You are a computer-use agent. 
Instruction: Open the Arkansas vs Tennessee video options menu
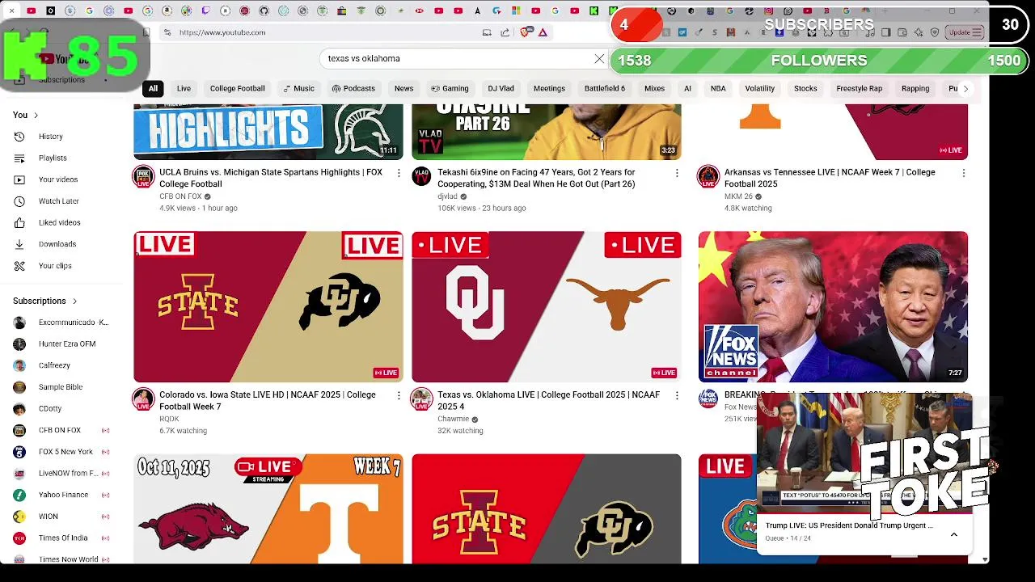pyautogui.click(x=963, y=173)
